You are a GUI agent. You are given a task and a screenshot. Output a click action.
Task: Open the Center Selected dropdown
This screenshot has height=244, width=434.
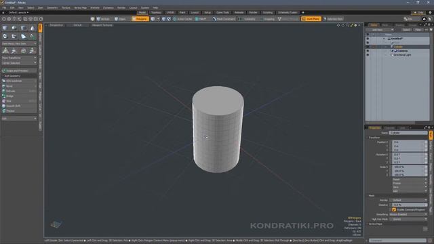[x=19, y=63]
